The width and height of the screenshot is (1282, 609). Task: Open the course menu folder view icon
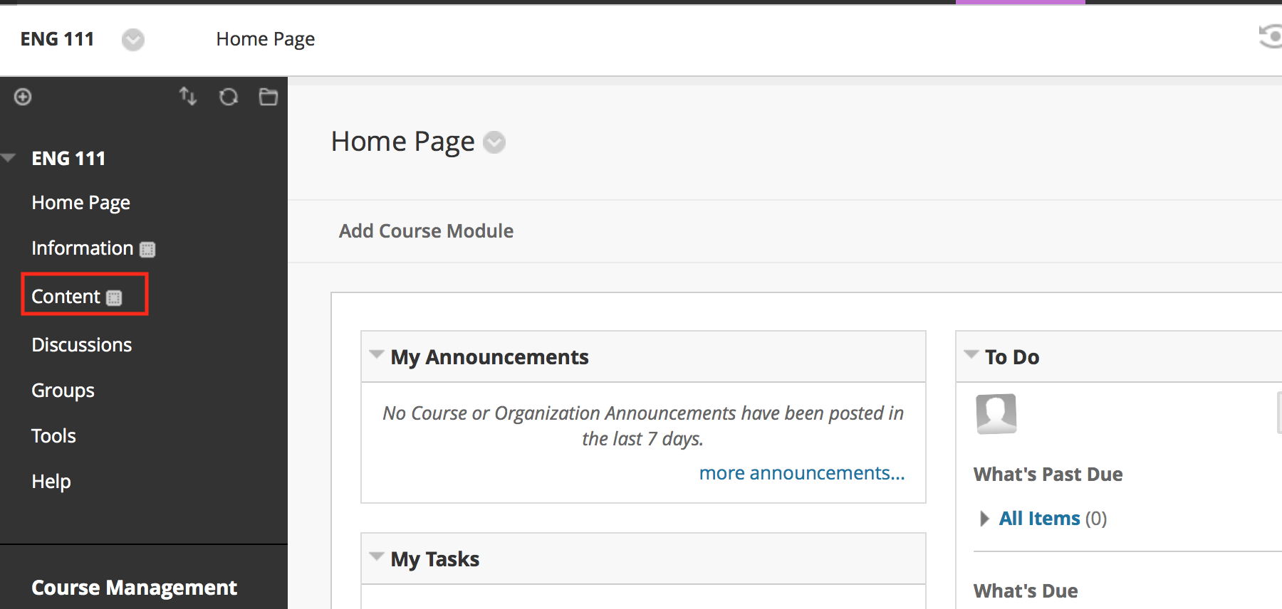pyautogui.click(x=269, y=97)
